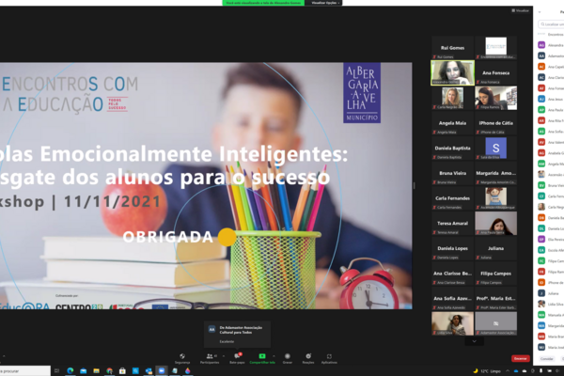Select Adamastor Associação video tile
The height and width of the screenshot is (376, 564).
495,323
